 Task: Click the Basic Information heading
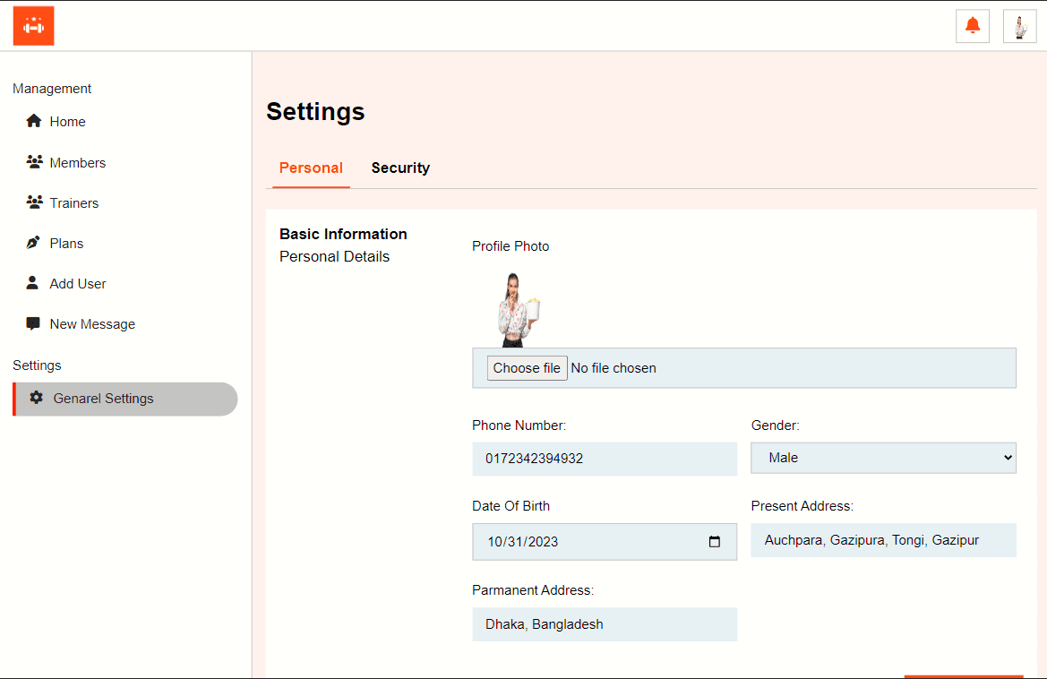coord(343,234)
